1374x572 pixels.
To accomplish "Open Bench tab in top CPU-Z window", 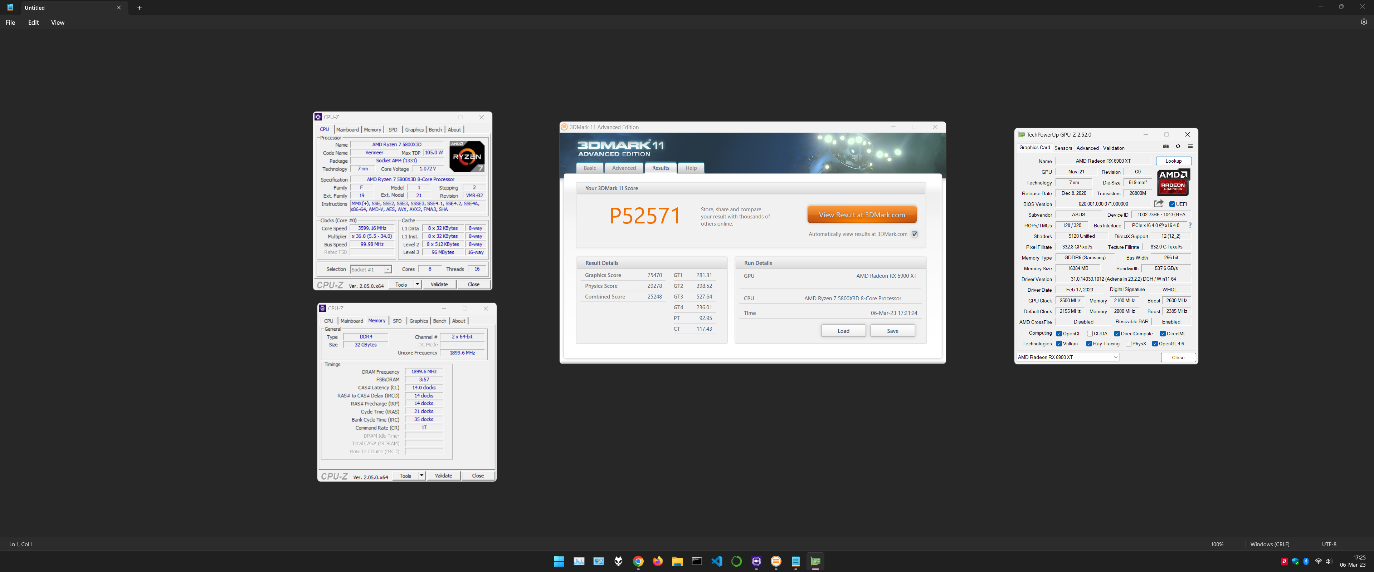I will coord(435,129).
